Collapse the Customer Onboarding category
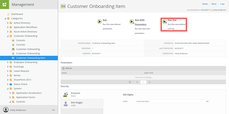 click(8, 36)
